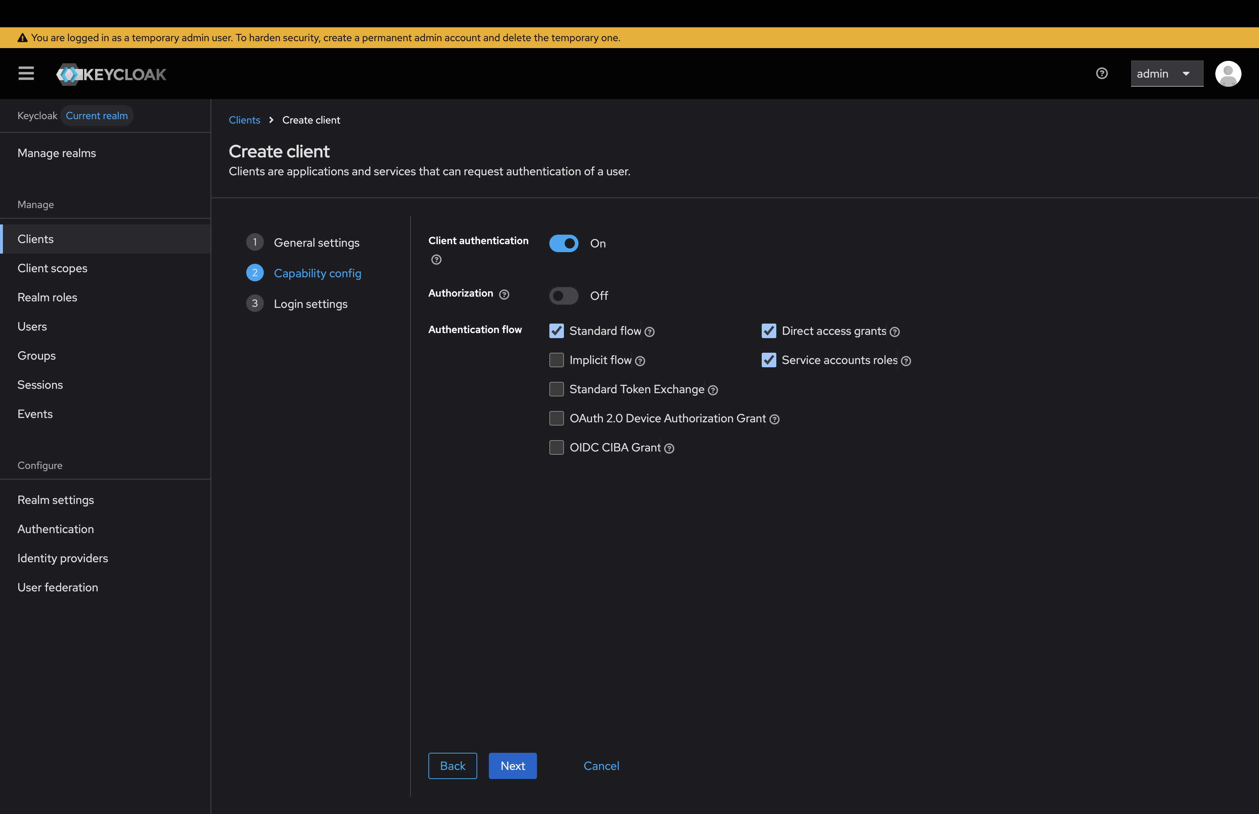This screenshot has height=814, width=1259.
Task: Click the Back button
Action: tap(453, 766)
